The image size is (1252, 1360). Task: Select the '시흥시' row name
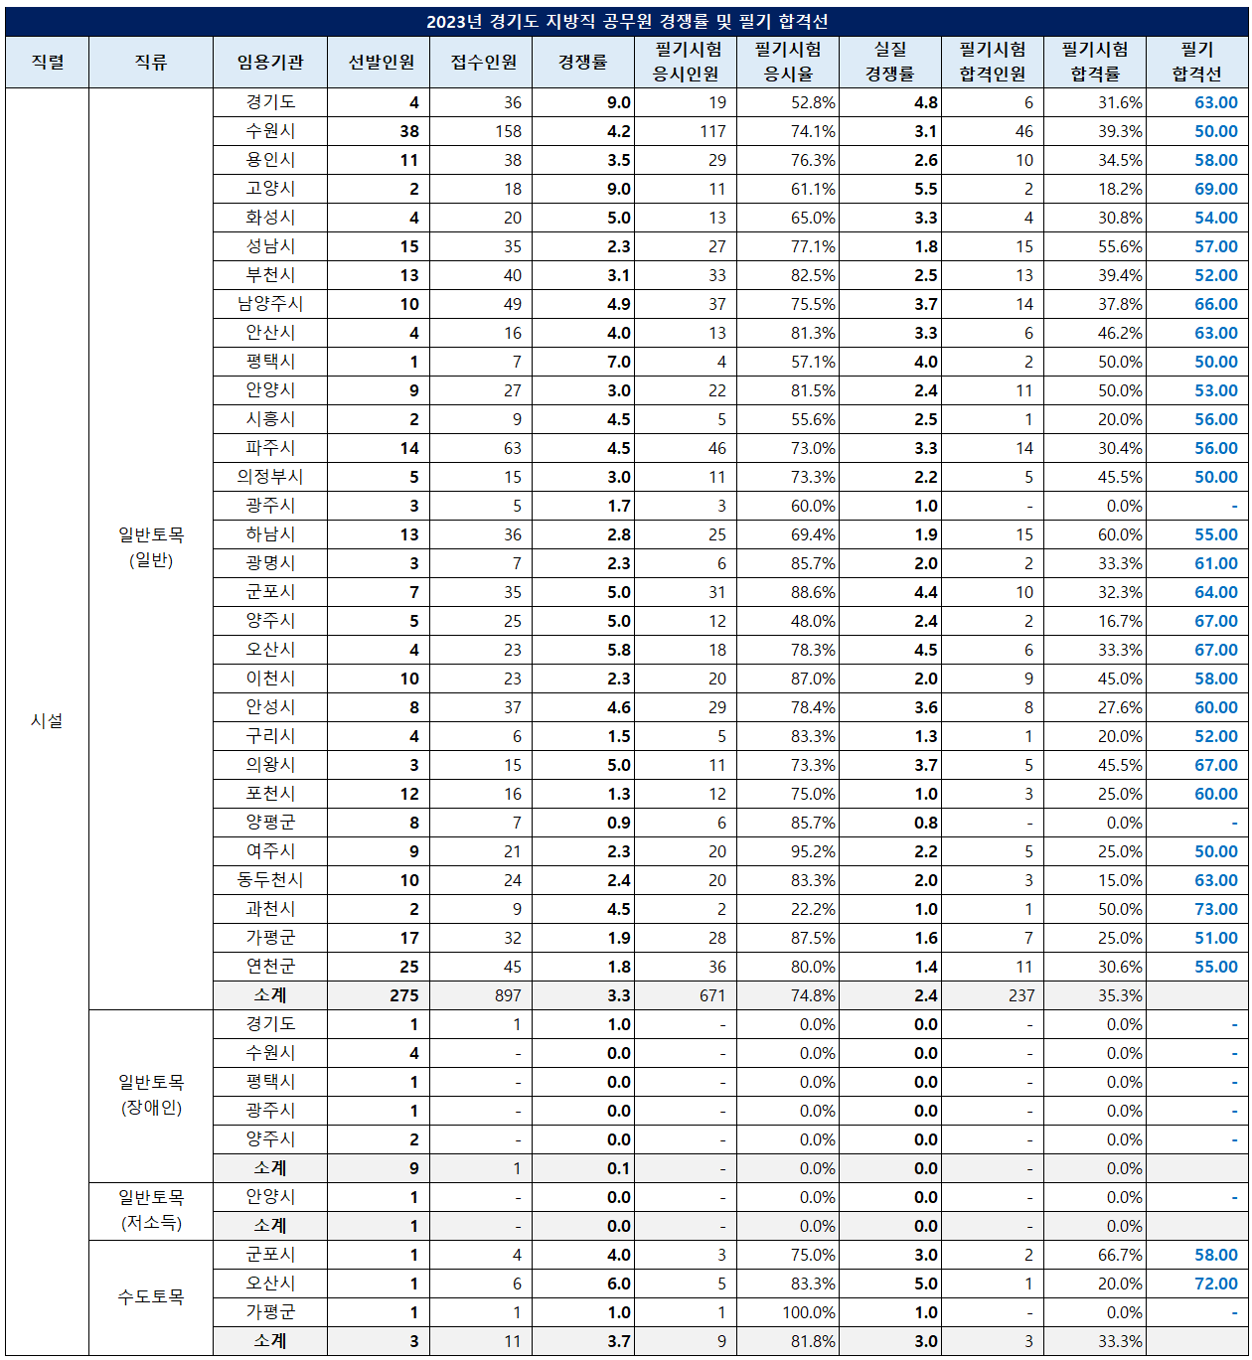[x=270, y=419]
